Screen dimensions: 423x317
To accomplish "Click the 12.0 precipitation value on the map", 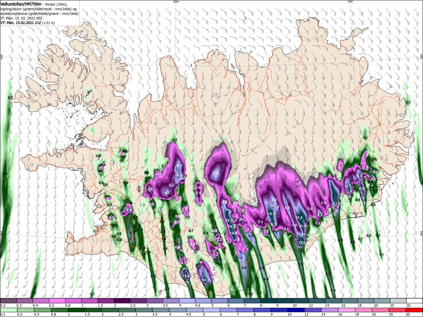I will 305,234.
